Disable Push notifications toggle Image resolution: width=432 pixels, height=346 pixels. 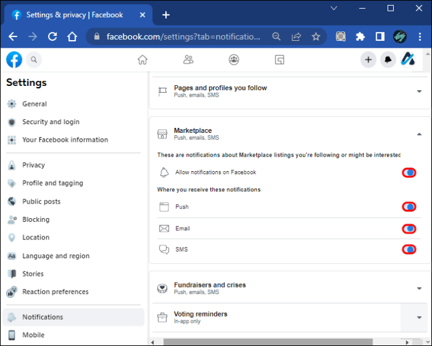(409, 207)
